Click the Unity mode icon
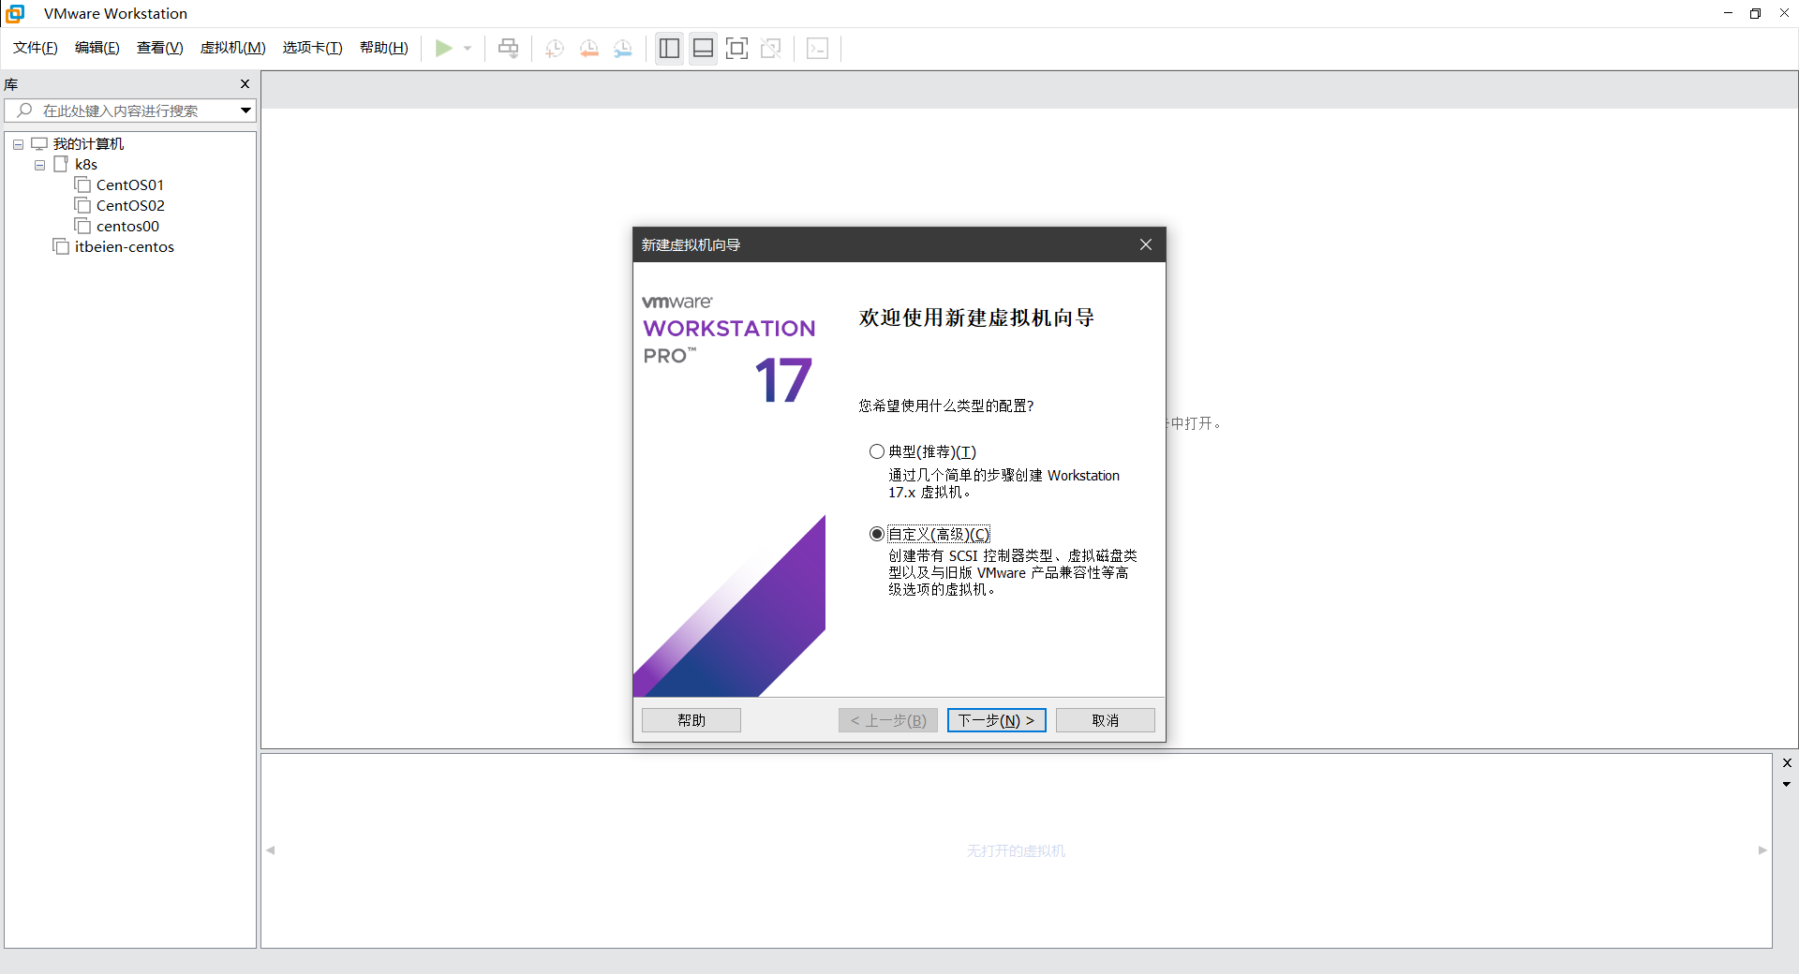Screen dimensions: 1799x974 coord(770,49)
